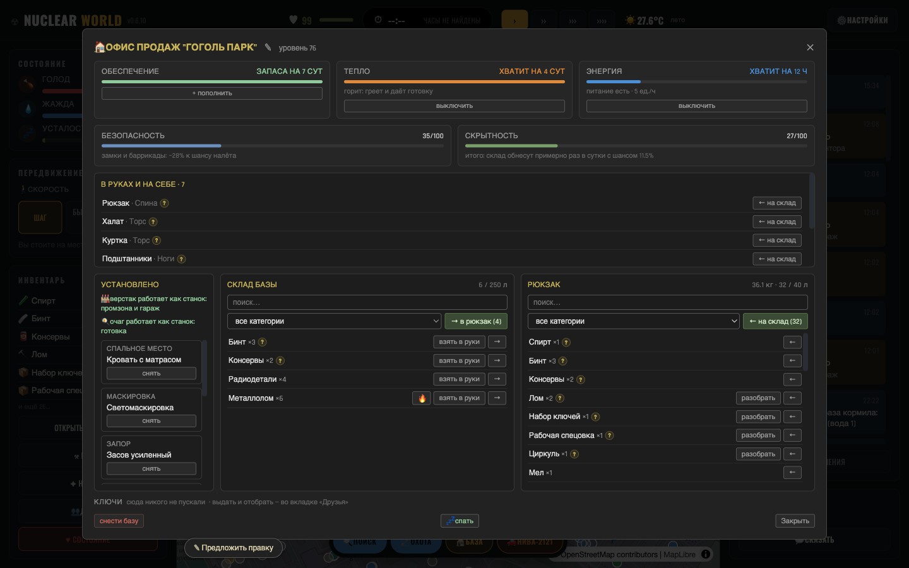Click right arrow on Консервы row in Склад базы

click(497, 361)
